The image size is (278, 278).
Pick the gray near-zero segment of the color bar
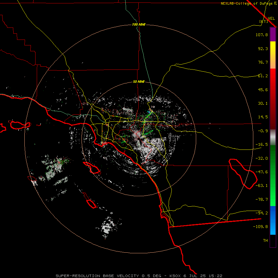(273, 137)
